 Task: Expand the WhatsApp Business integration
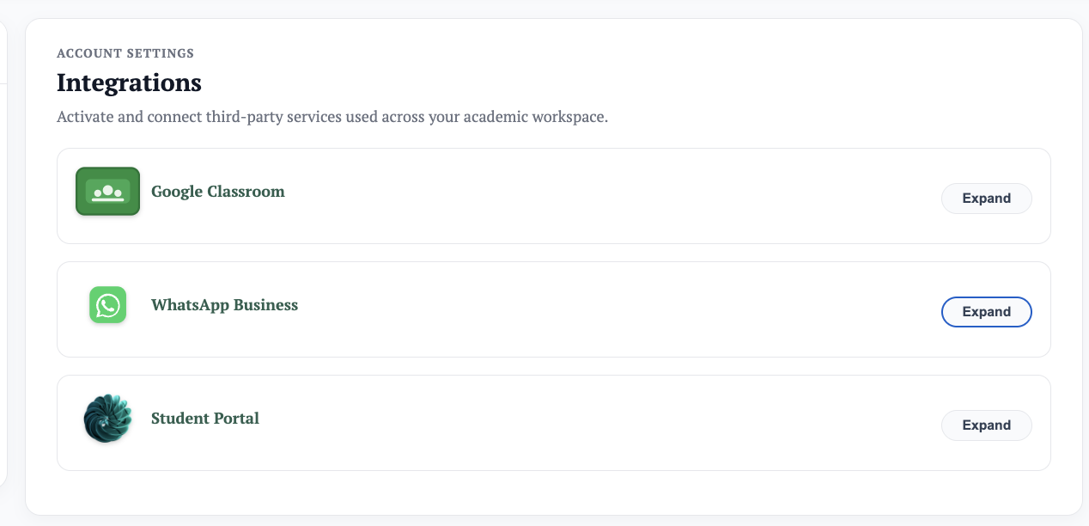tap(986, 312)
